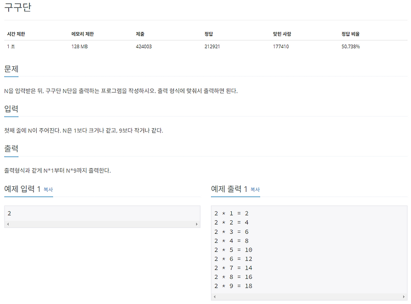Click the output line 2 * 3 = 6
Image resolution: width=411 pixels, height=304 pixels.
[231, 232]
